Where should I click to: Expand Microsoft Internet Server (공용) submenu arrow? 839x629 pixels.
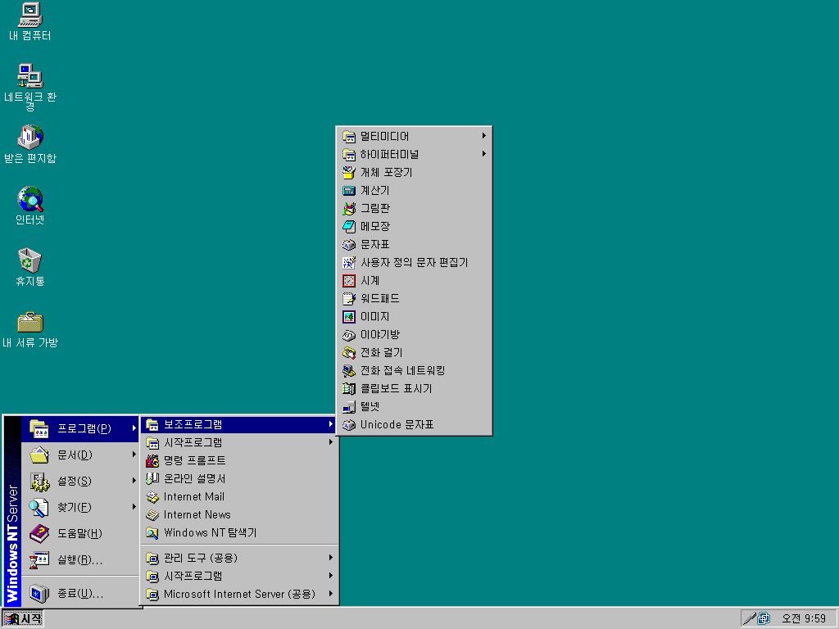[331, 594]
